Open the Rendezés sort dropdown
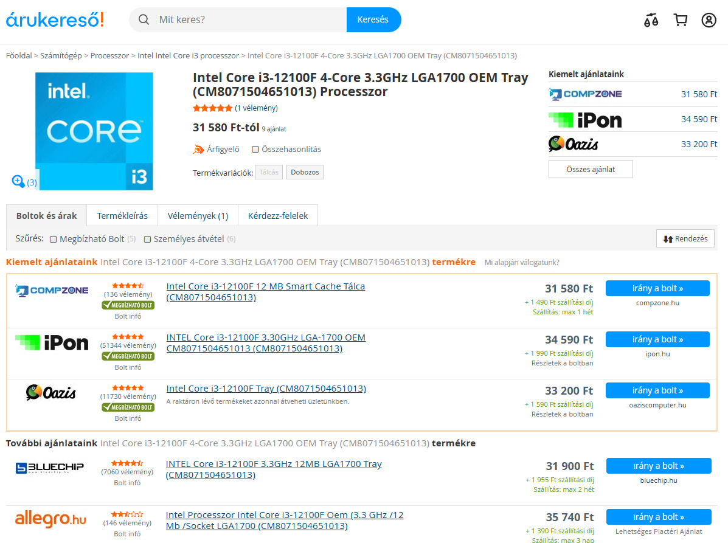Viewport: 728px width, 543px height. 685,238
